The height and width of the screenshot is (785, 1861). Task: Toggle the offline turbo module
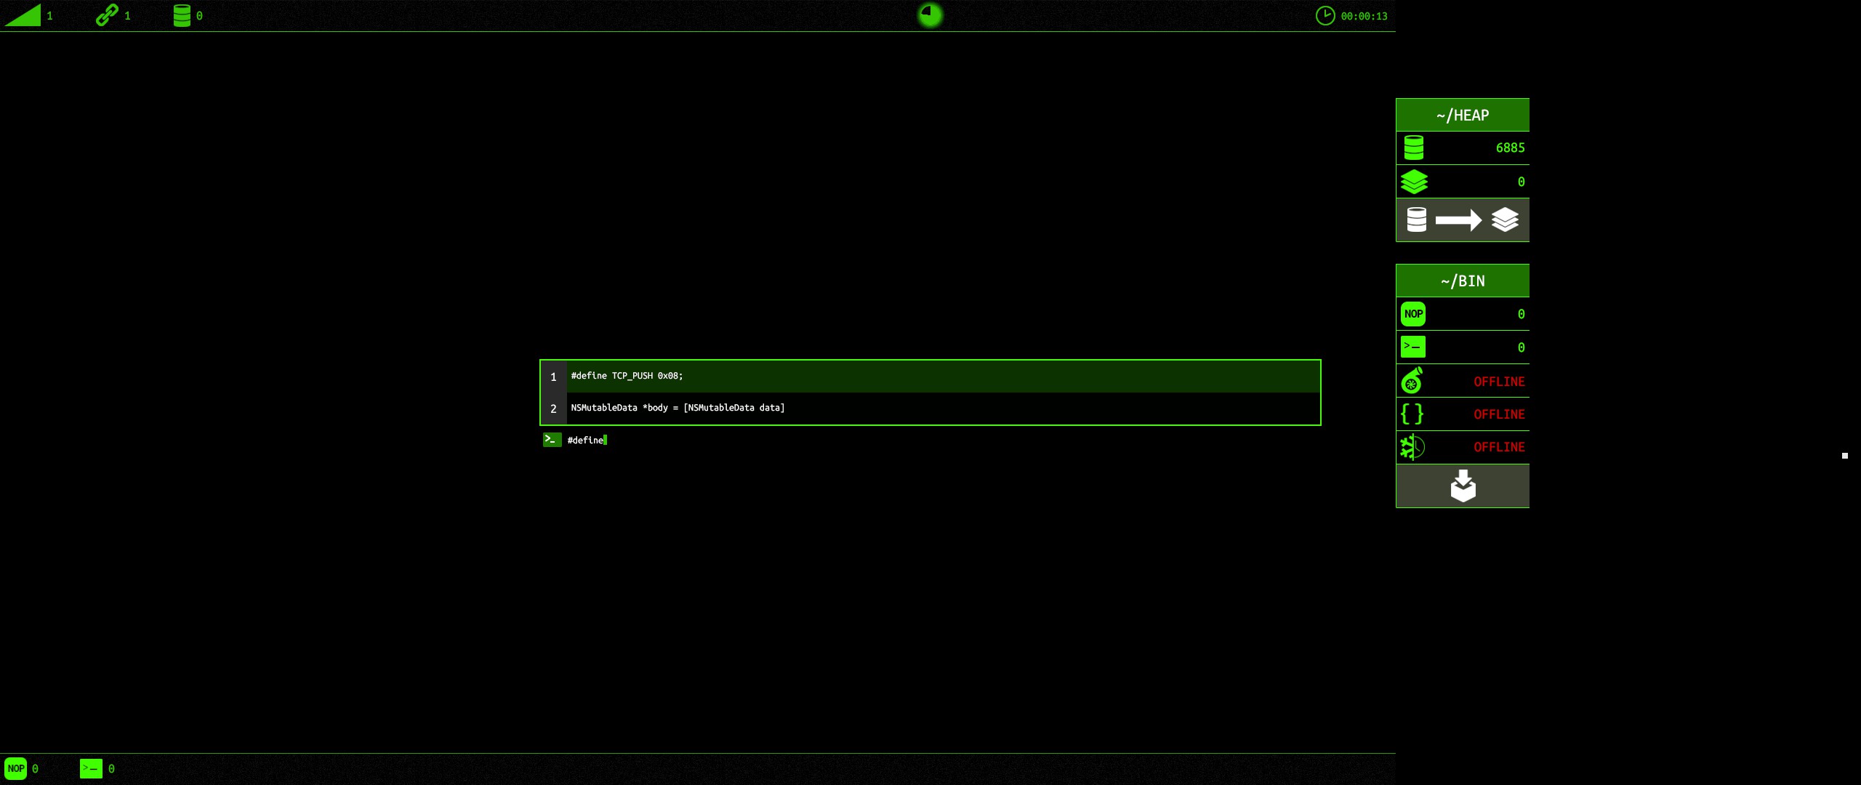[x=1462, y=381]
